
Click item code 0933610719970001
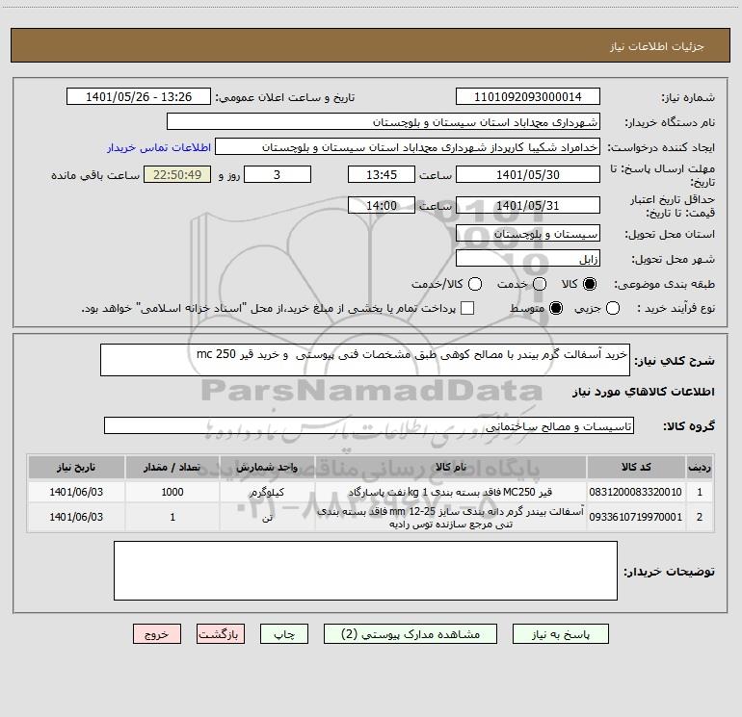click(x=636, y=517)
